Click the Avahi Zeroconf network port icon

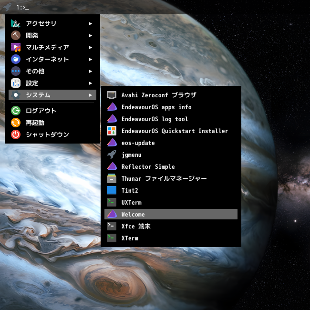pyautogui.click(x=112, y=95)
